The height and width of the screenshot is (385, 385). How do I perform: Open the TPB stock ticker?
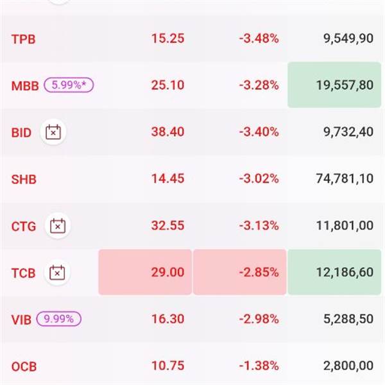click(x=24, y=38)
